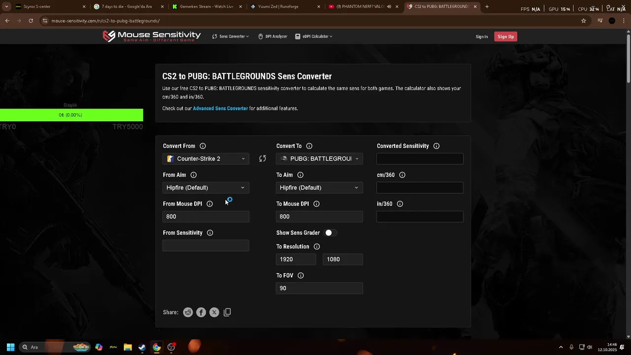
Task: Click the From Mouse DPI 800 field
Action: tap(206, 216)
